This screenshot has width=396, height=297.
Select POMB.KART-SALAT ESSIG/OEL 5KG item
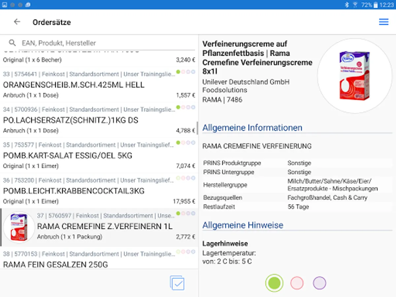pyautogui.click(x=99, y=155)
